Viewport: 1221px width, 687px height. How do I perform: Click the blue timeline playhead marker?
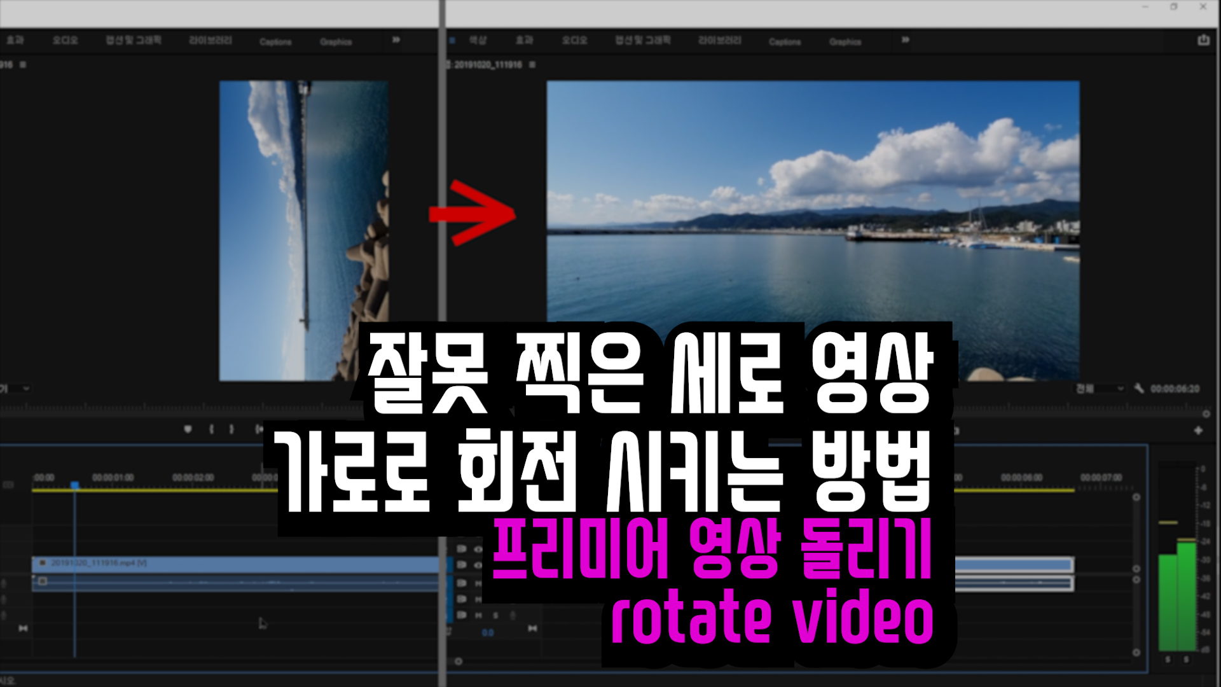point(74,485)
